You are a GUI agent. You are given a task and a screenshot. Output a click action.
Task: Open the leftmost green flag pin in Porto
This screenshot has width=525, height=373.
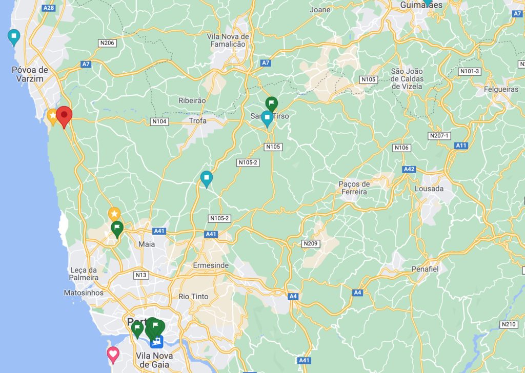tap(137, 329)
